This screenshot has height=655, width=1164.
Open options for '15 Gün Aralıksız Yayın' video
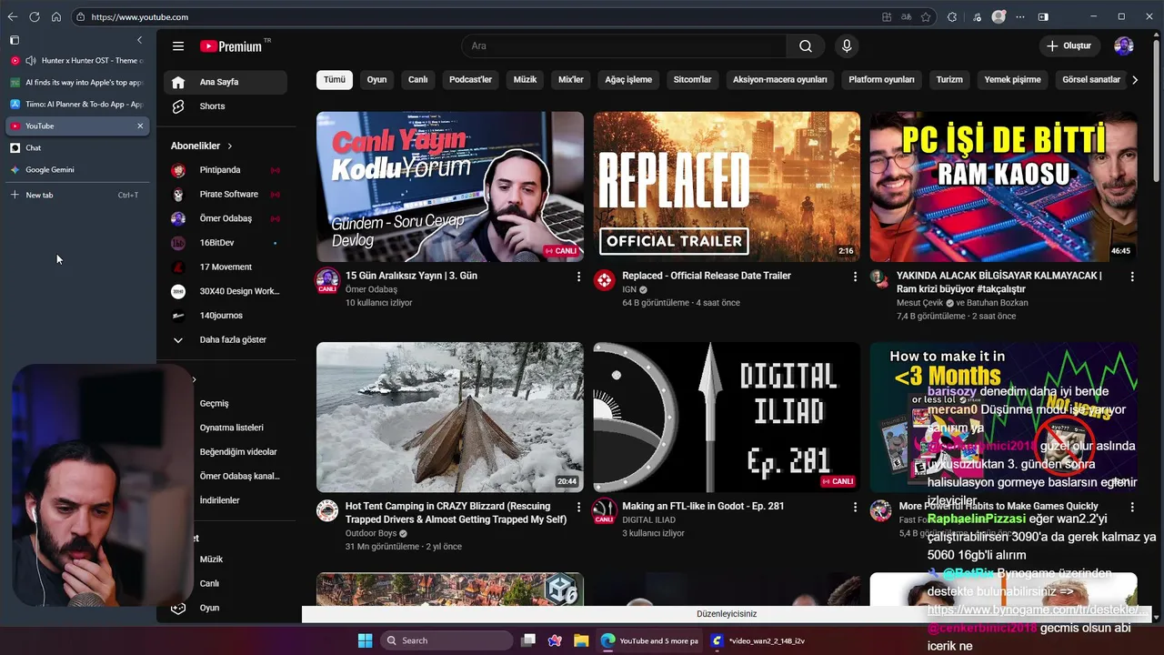coord(578,277)
